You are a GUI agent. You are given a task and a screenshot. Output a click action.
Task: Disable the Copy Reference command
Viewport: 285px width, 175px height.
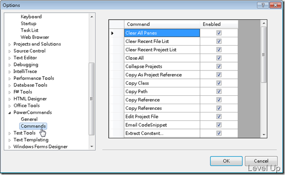point(219,100)
